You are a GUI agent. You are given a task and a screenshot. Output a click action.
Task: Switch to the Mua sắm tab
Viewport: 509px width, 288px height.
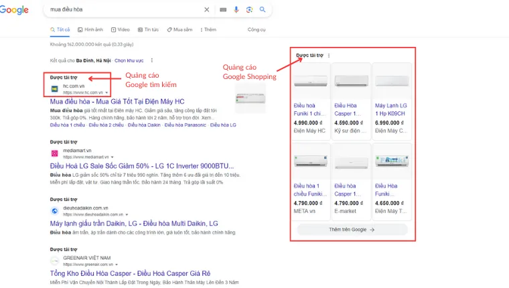coord(180,29)
